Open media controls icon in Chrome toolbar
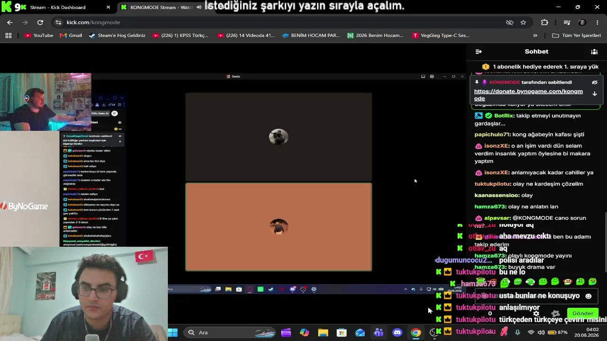 [x=567, y=22]
